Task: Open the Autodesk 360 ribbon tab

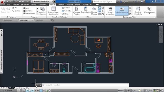Action: click(x=87, y=5)
